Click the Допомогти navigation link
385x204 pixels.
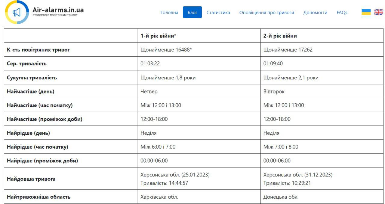[x=315, y=12]
